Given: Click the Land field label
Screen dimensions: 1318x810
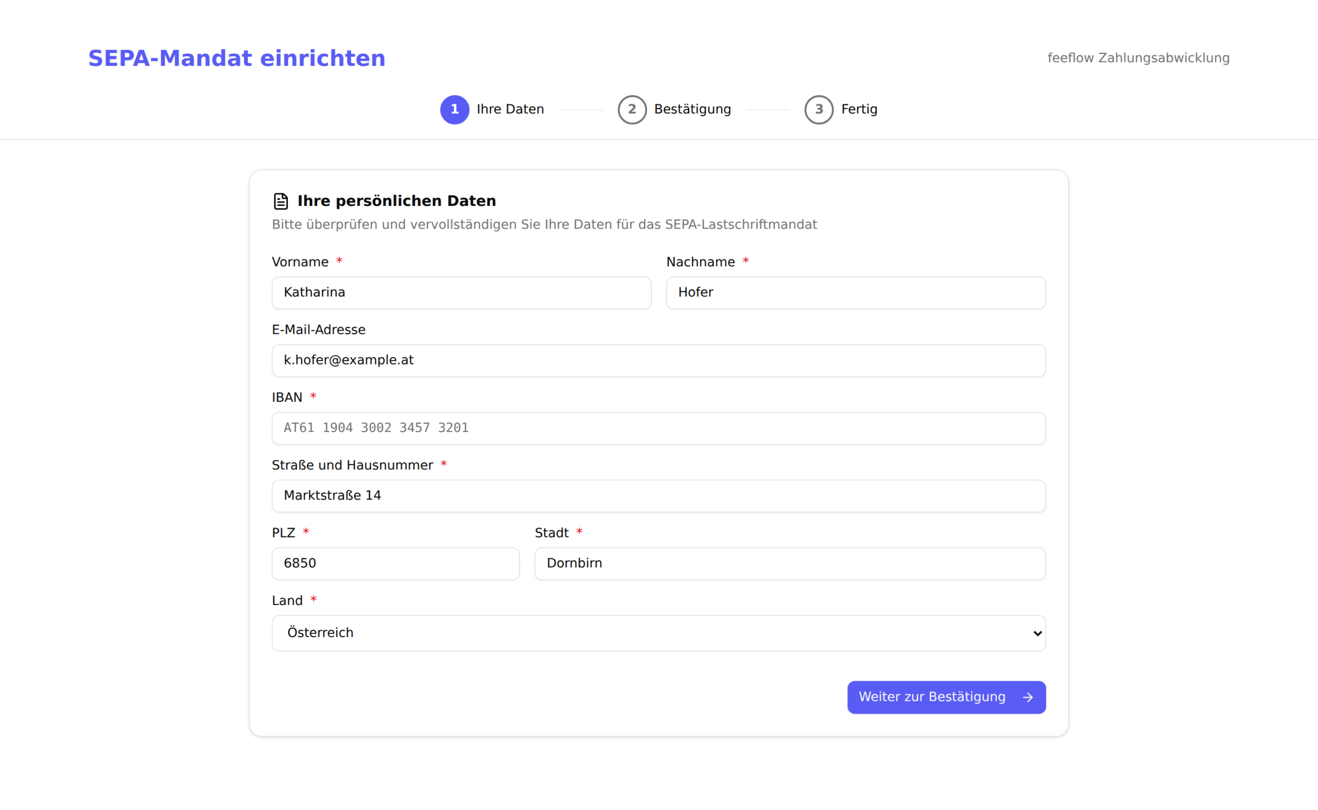Looking at the screenshot, I should (288, 600).
